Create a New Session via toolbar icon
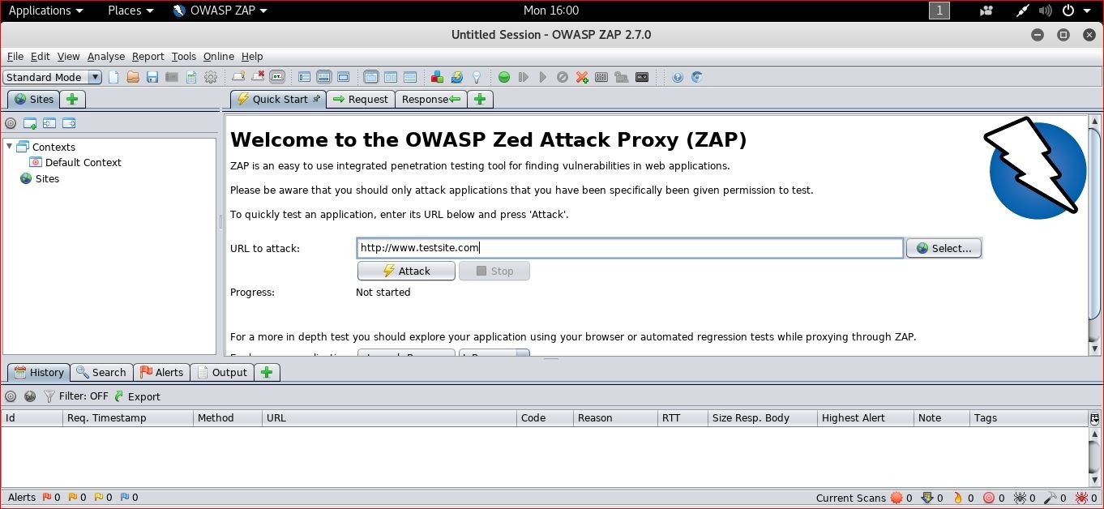The width and height of the screenshot is (1104, 509). pyautogui.click(x=113, y=77)
